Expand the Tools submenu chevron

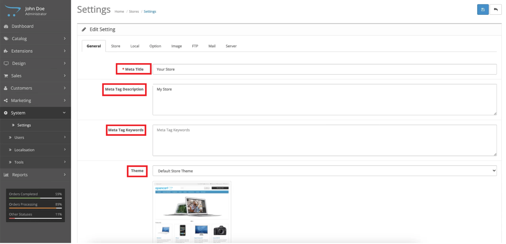point(65,162)
